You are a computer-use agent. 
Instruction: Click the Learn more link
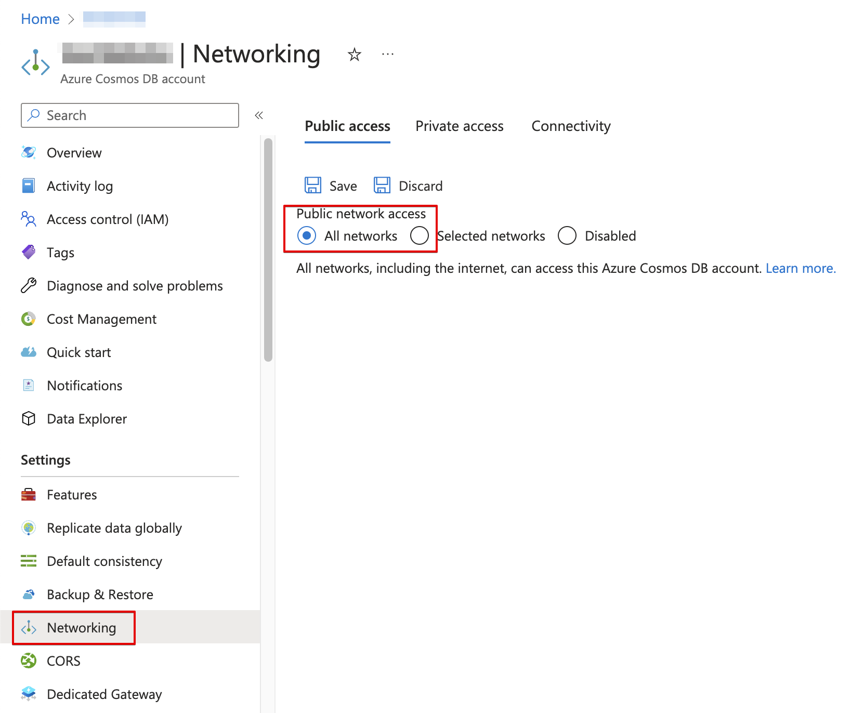click(801, 268)
